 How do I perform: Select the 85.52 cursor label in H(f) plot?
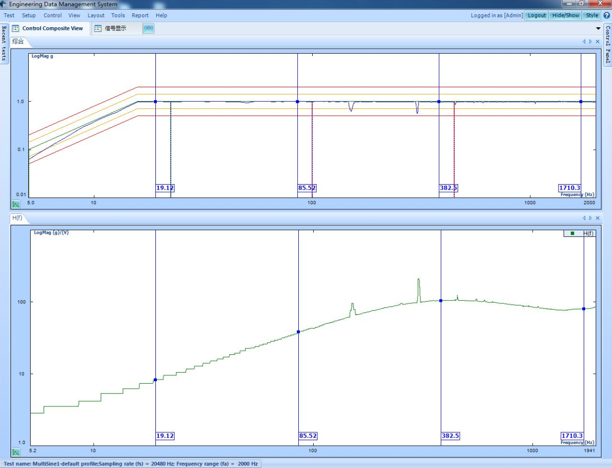point(308,436)
